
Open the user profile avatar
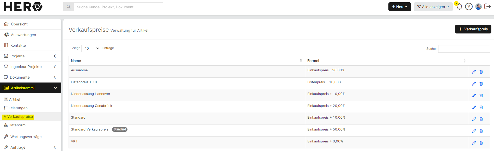(478, 6)
